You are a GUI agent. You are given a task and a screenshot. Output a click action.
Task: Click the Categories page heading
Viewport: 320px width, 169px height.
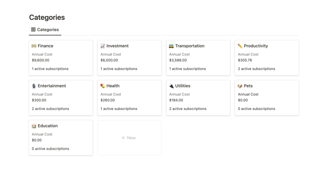click(47, 18)
